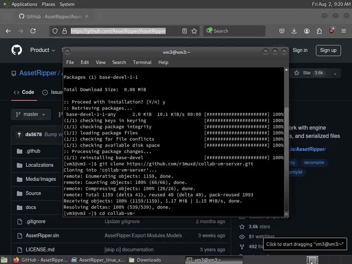This screenshot has width=352, height=264.
Task: Switch to GitHub AssetRipper taskbar item
Action: (x=41, y=260)
